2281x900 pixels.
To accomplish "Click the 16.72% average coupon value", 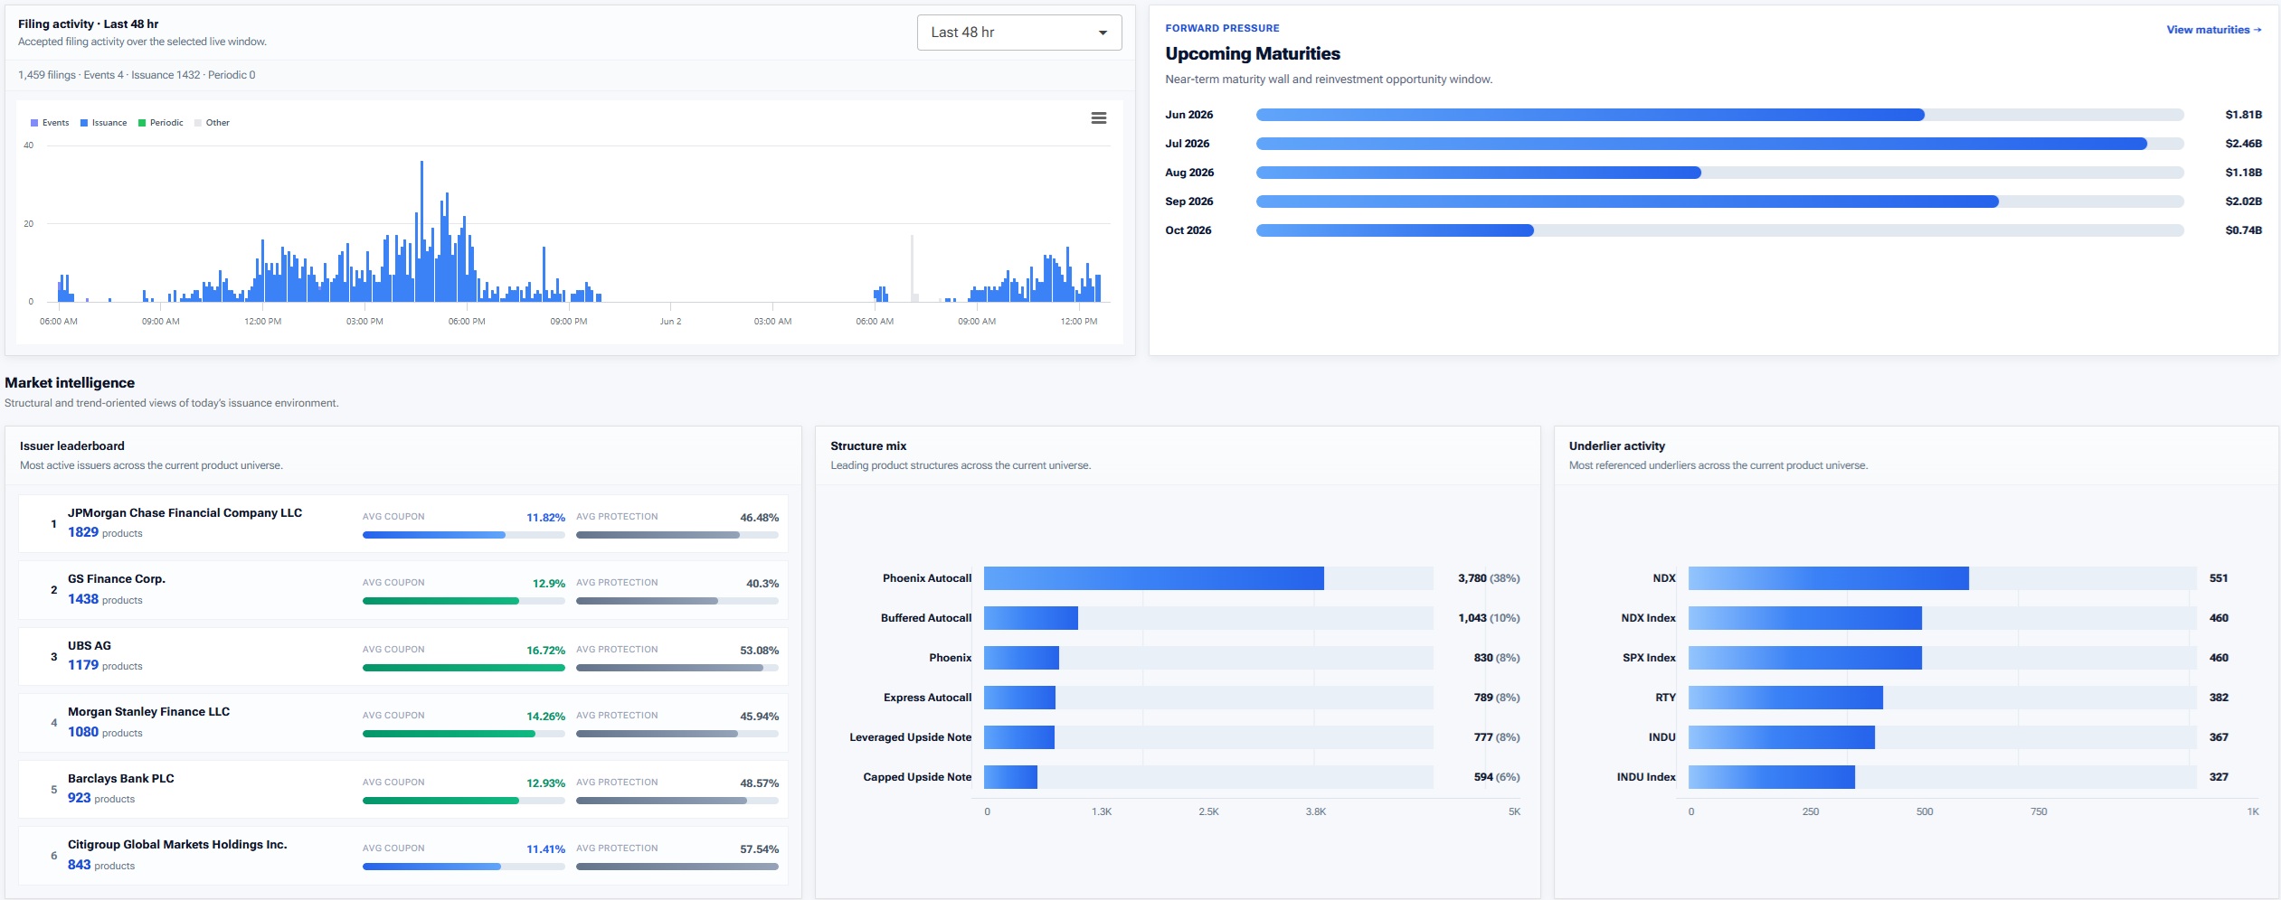I will 545,651.
